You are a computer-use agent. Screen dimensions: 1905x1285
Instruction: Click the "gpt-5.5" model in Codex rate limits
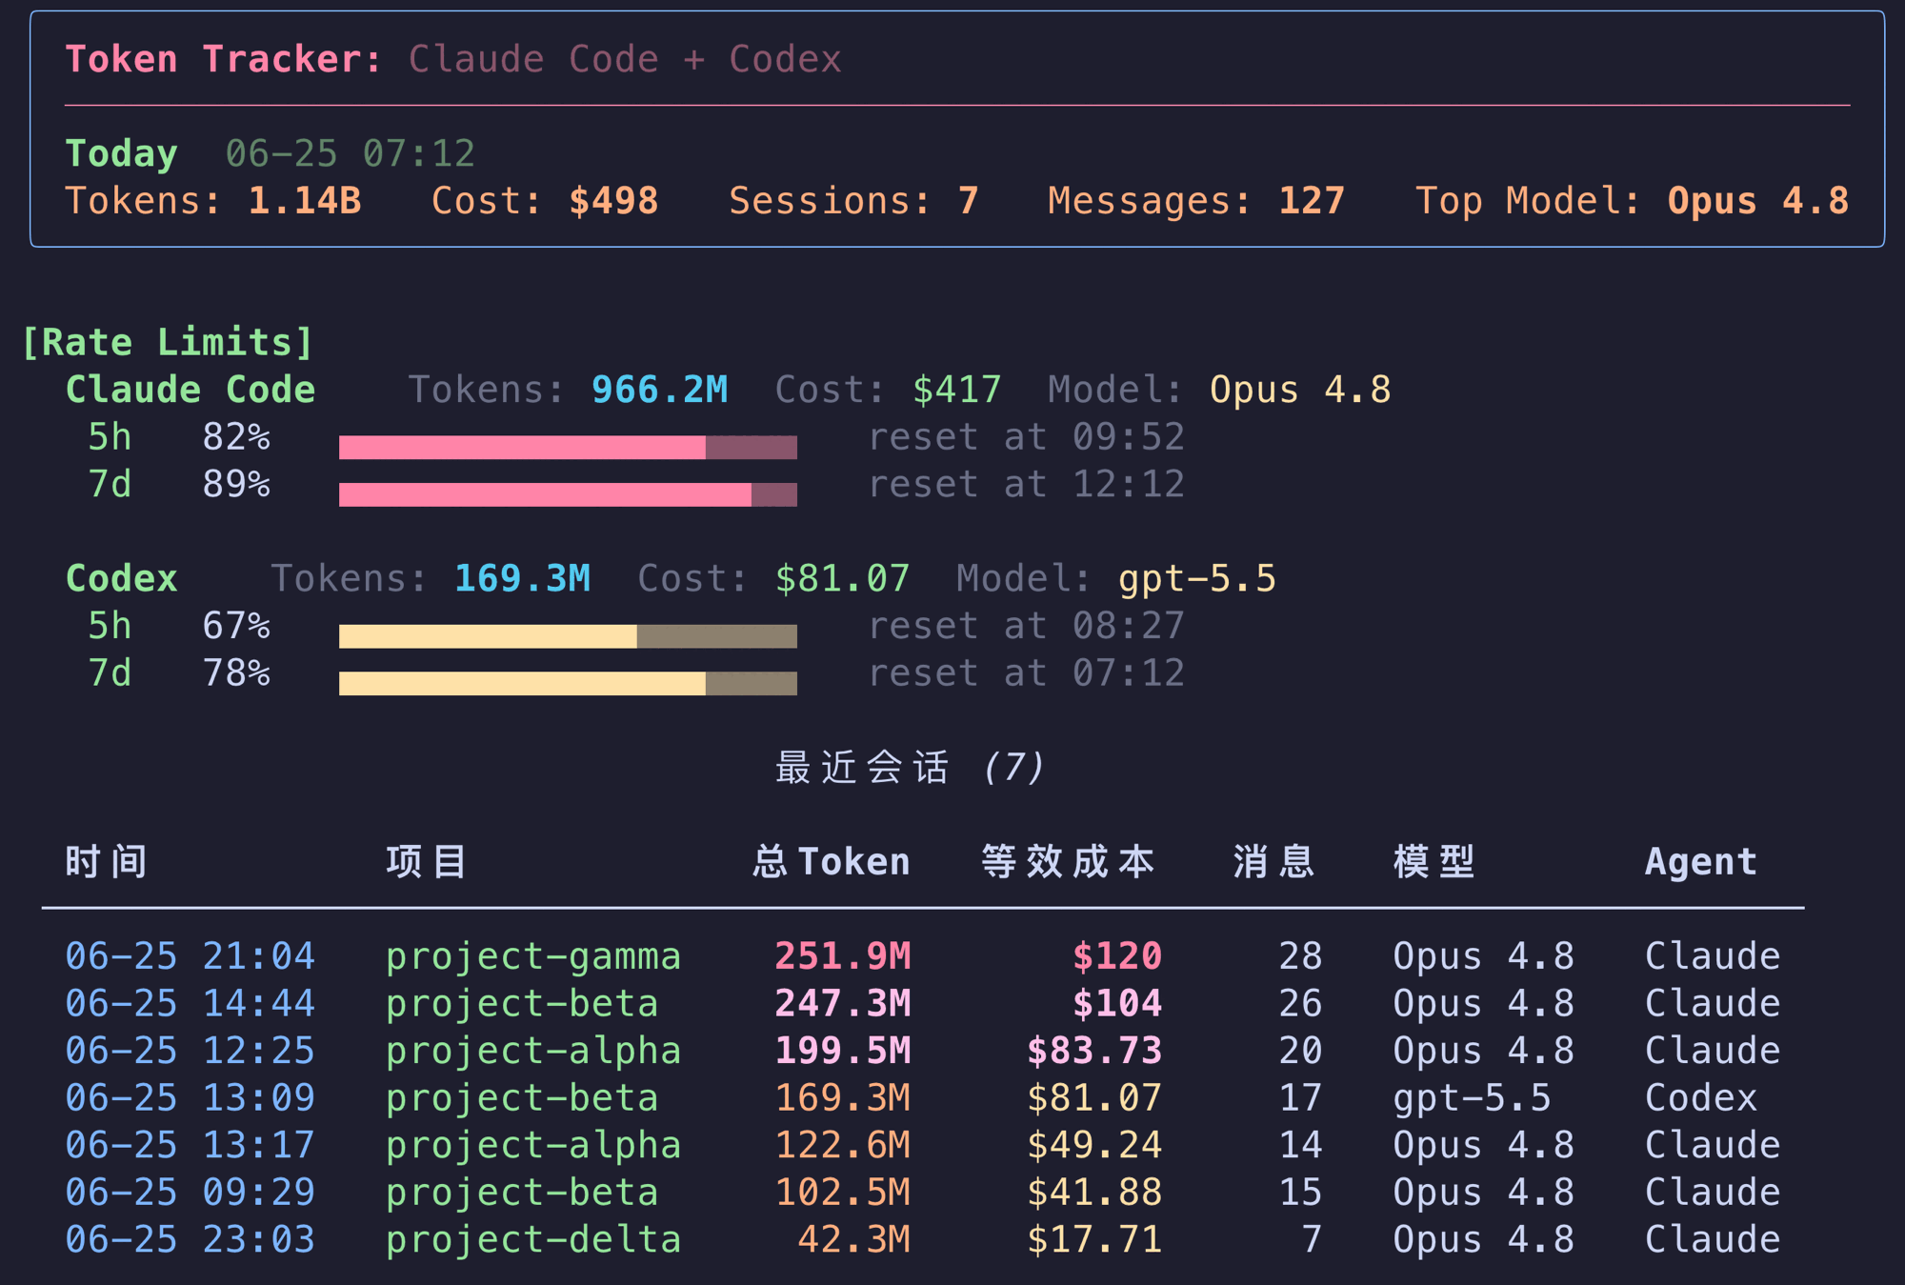1196,578
